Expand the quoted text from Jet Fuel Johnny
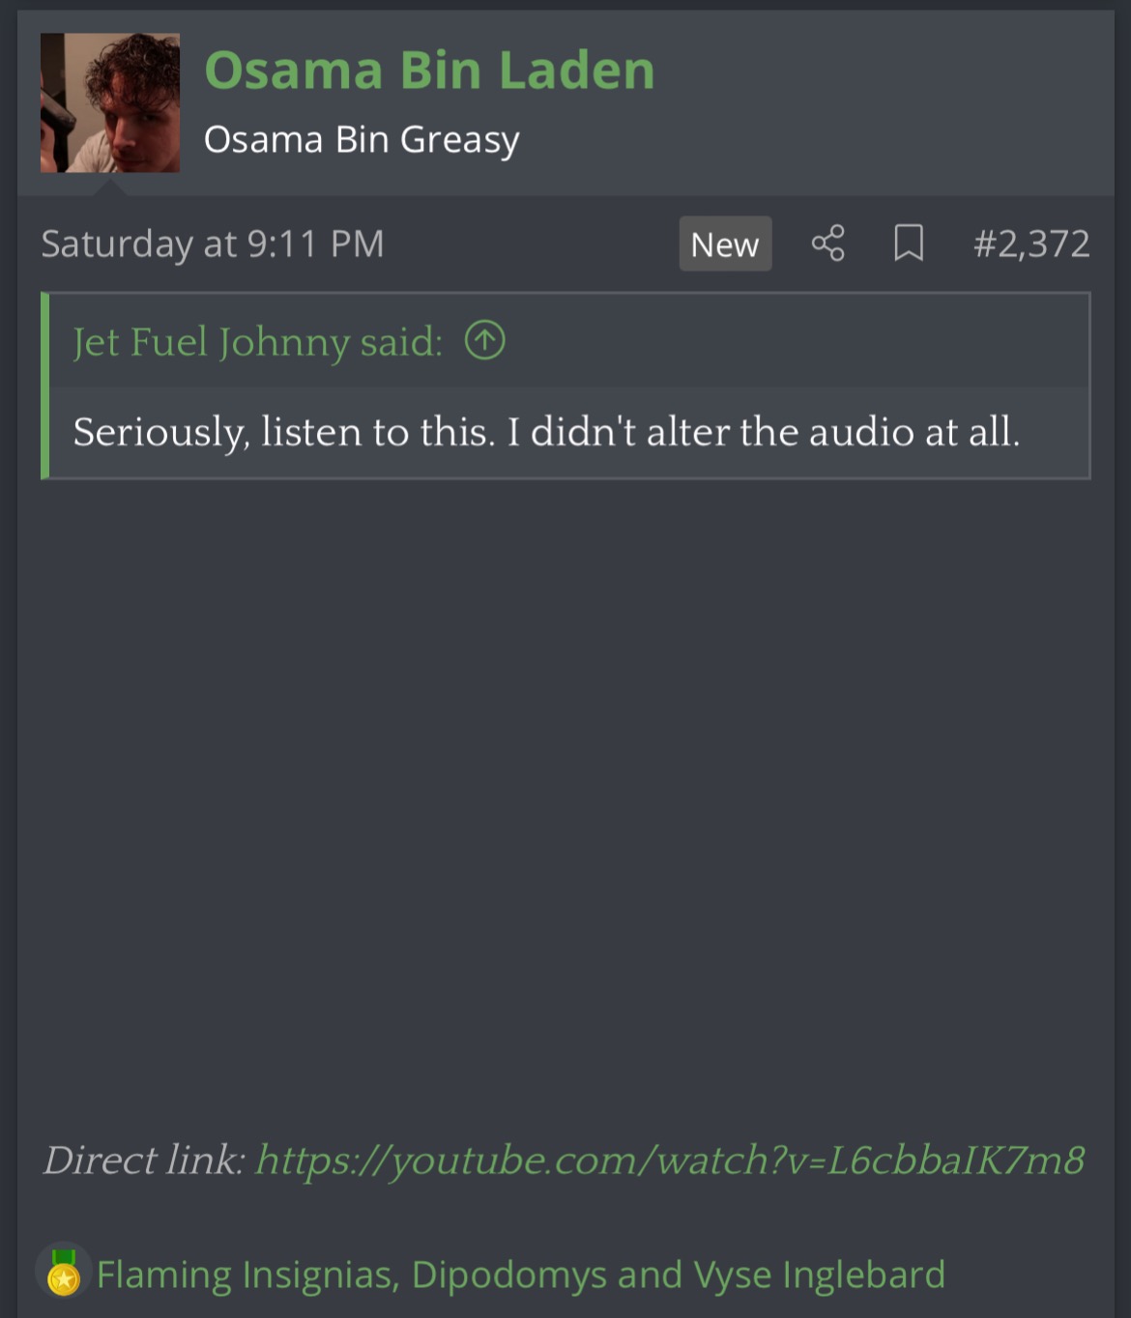This screenshot has height=1318, width=1131. coord(547,432)
